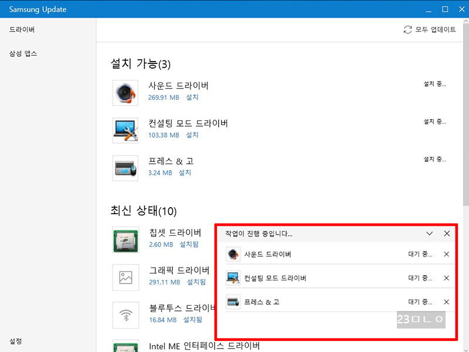Click the 프레스 & 고 icon in install list
The width and height of the screenshot is (469, 352).
(125, 168)
